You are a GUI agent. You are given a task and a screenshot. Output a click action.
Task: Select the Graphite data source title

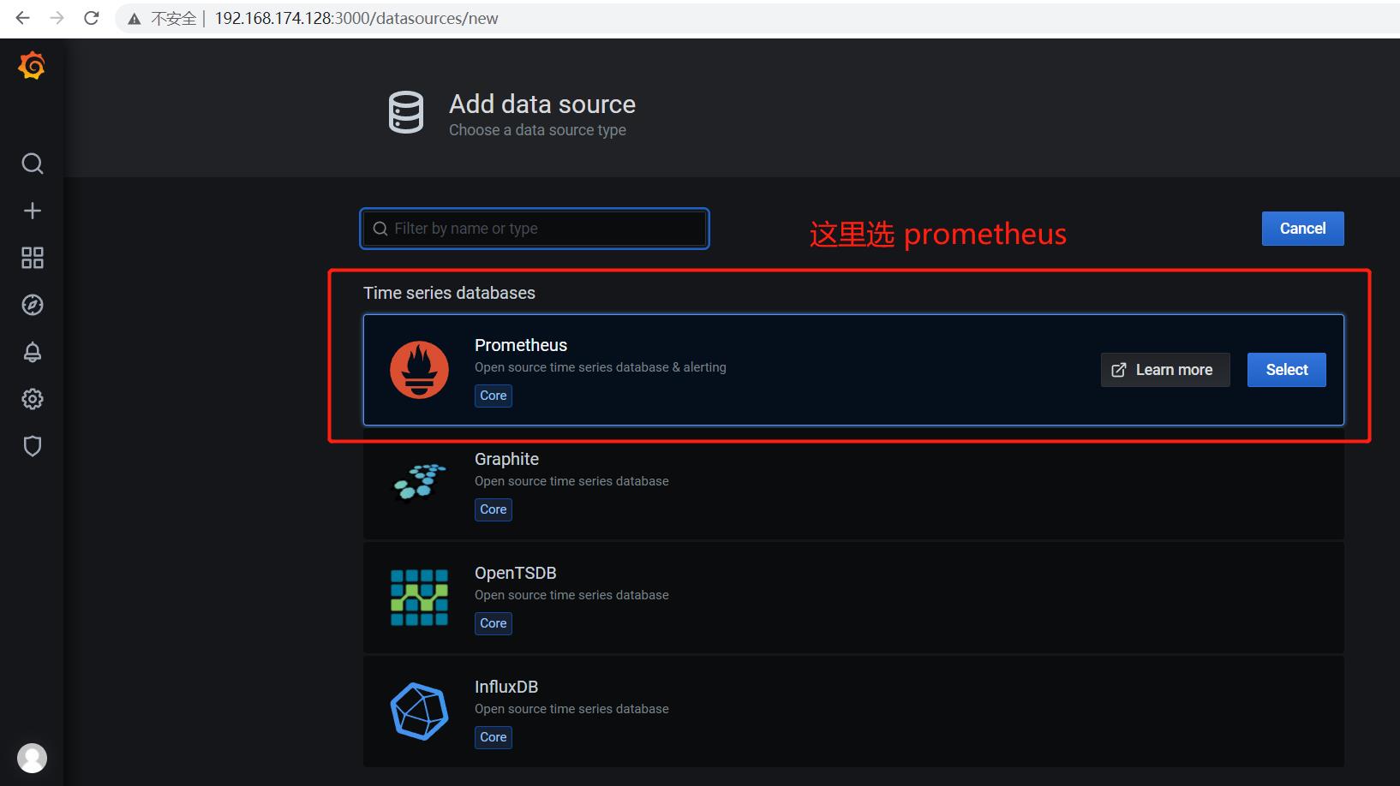click(x=506, y=459)
